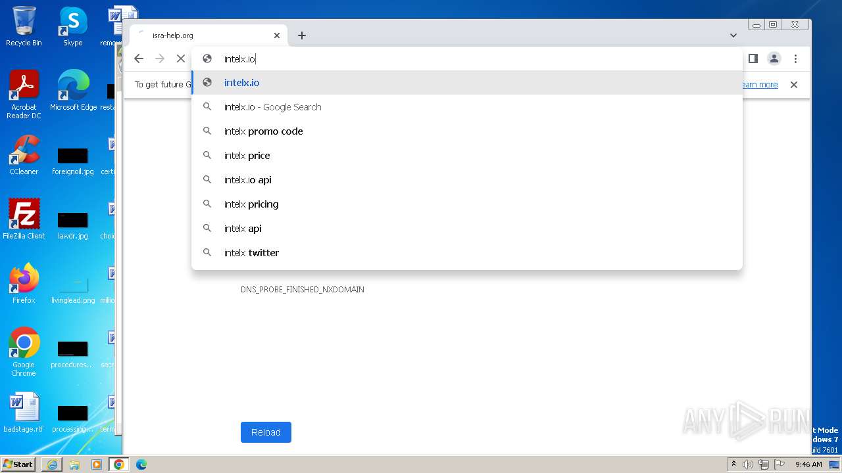Open the Windows Start menu
842x473 pixels.
pos(18,464)
